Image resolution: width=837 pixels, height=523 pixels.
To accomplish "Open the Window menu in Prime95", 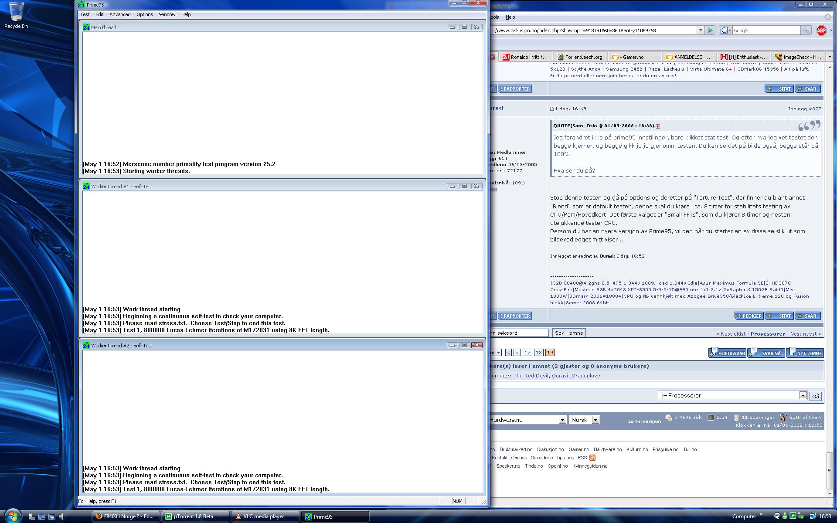I will (167, 14).
